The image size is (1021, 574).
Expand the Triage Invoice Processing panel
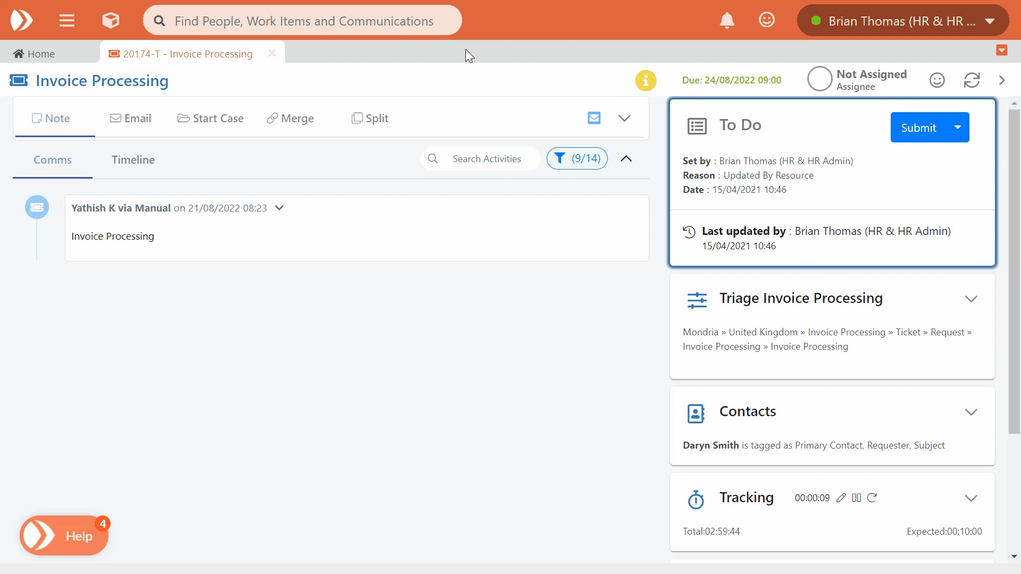click(x=971, y=299)
